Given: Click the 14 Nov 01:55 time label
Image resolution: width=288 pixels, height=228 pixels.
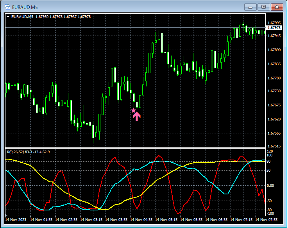Looking at the screenshot, I should click(x=41, y=219).
